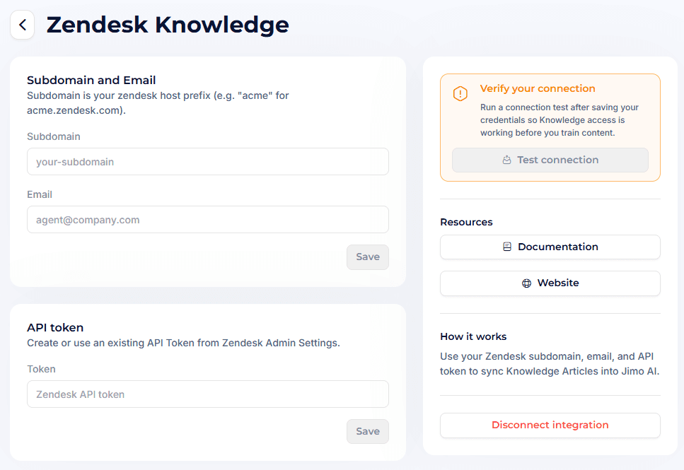
Task: Open the Documentation resource
Action: point(550,247)
